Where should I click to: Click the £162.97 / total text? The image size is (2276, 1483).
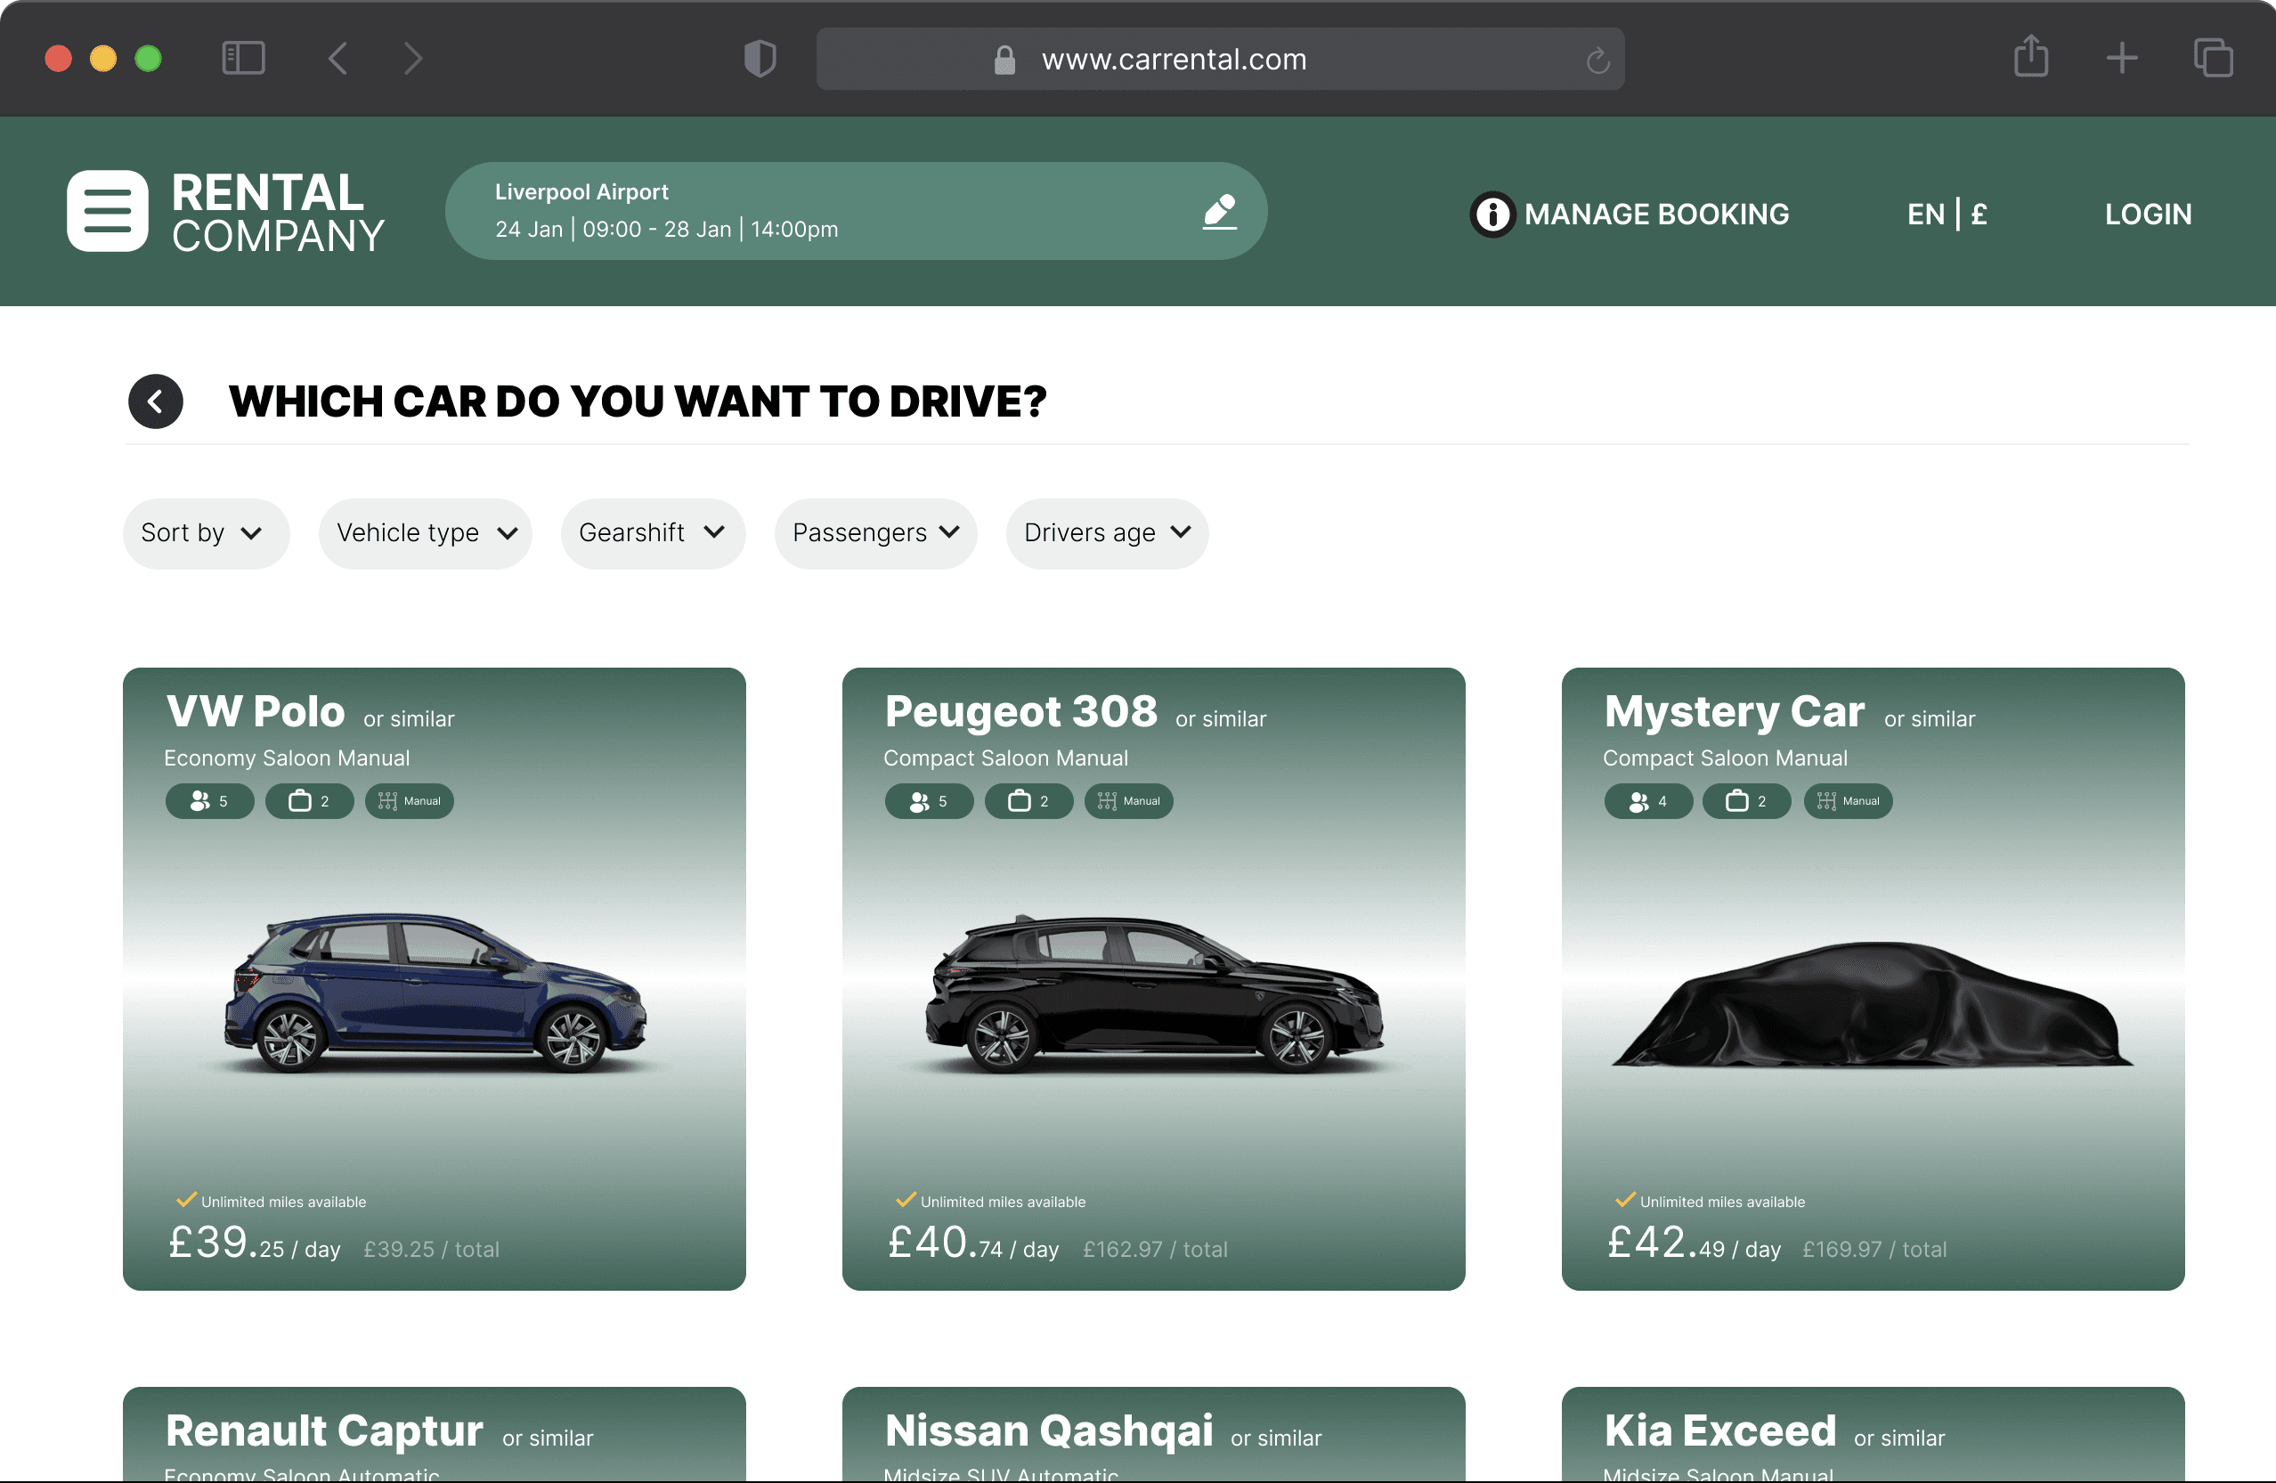1155,1250
